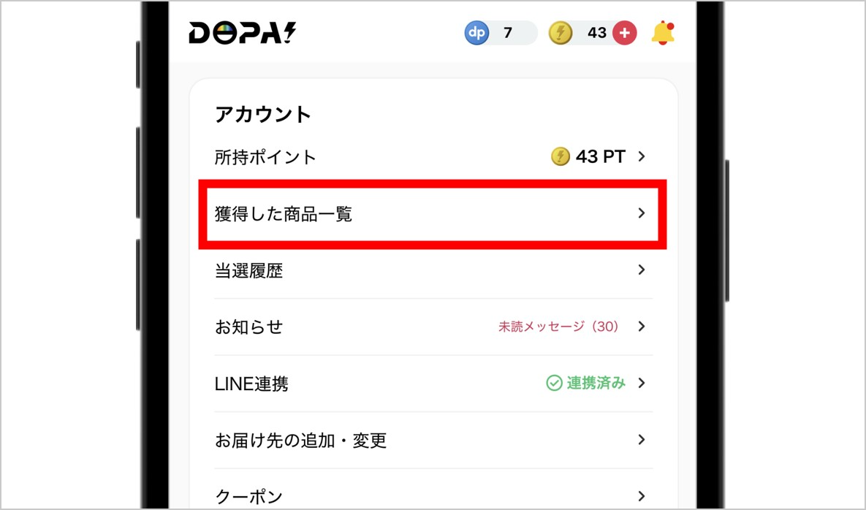Open notifications via the bell icon

point(662,32)
